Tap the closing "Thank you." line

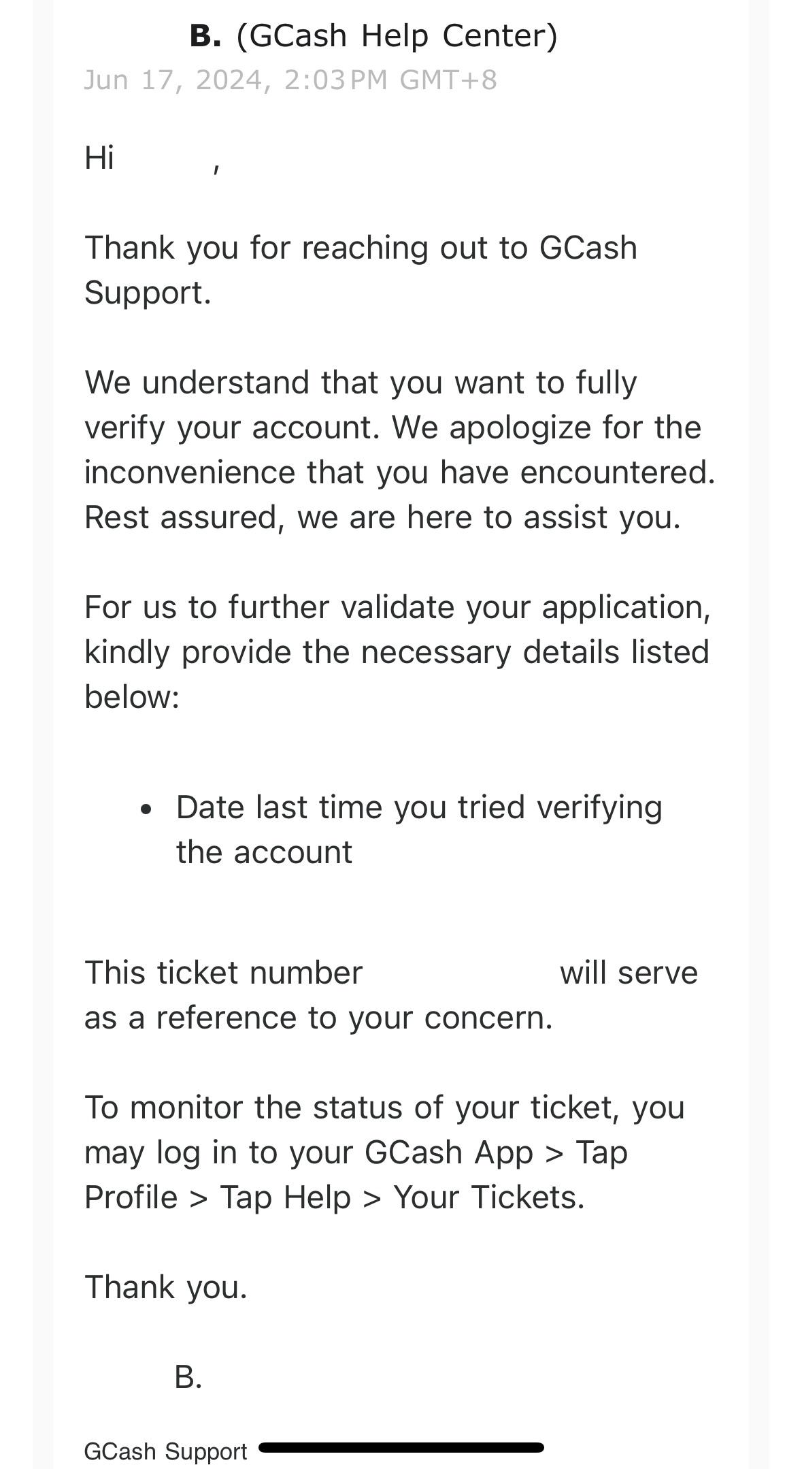(166, 1287)
